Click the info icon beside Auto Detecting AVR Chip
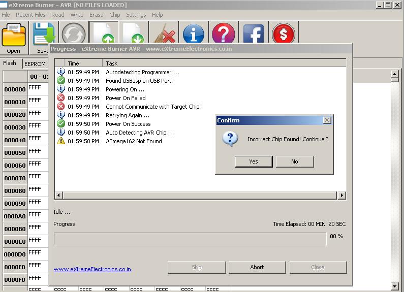The width and height of the screenshot is (404, 292). point(61,132)
